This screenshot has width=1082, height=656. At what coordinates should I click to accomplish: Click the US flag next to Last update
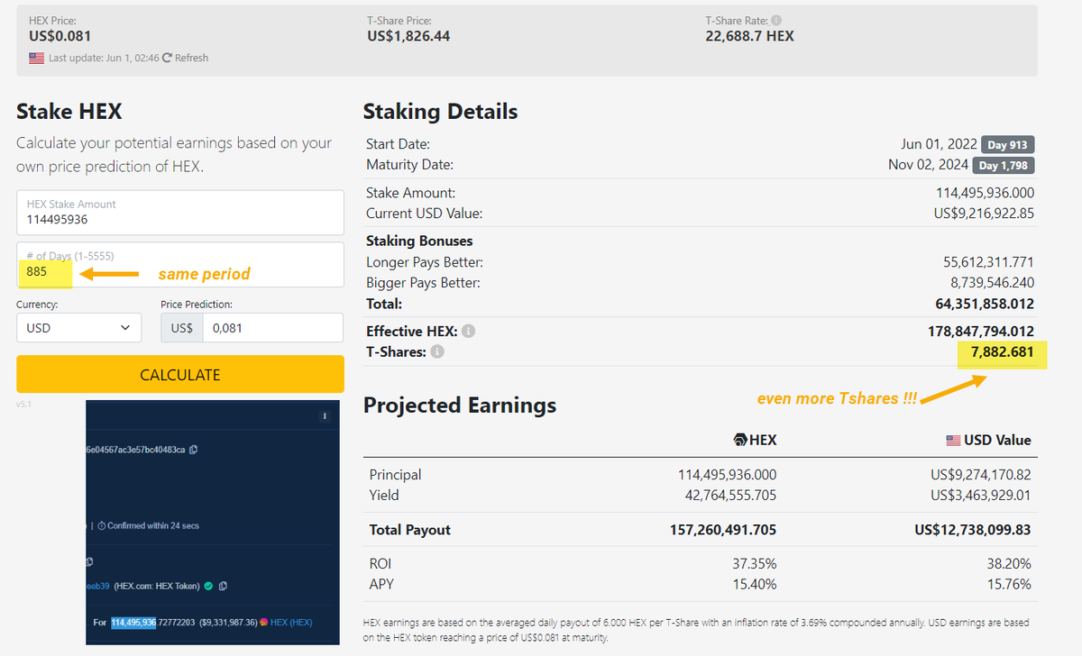pyautogui.click(x=36, y=58)
